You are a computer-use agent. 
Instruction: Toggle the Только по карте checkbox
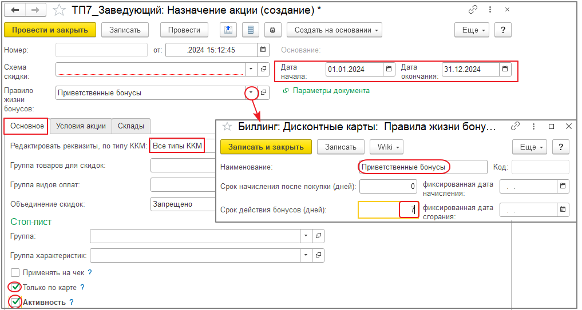15,287
